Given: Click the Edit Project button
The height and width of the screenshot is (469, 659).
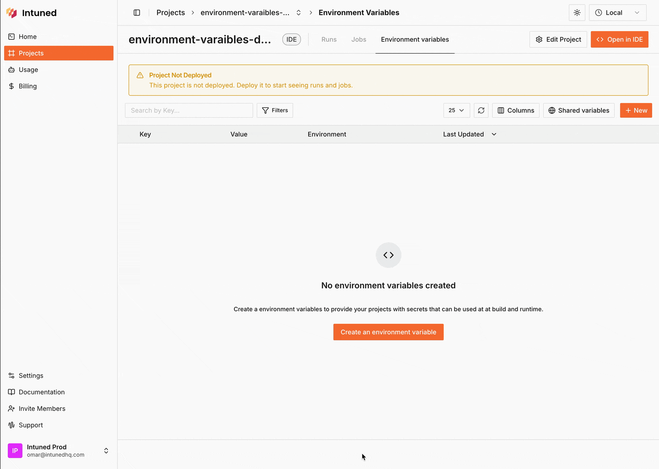Looking at the screenshot, I should pos(558,39).
